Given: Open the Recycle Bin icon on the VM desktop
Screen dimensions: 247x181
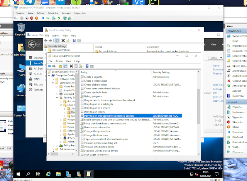Looking at the screenshot, I should click(x=20, y=30).
